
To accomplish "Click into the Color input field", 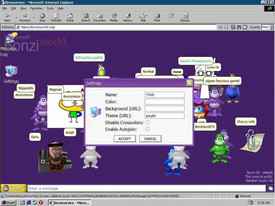I will tap(165, 102).
